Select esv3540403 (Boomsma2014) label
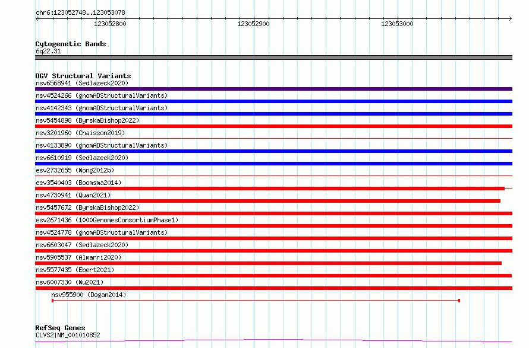Screen dimensions: 529x348 point(78,183)
